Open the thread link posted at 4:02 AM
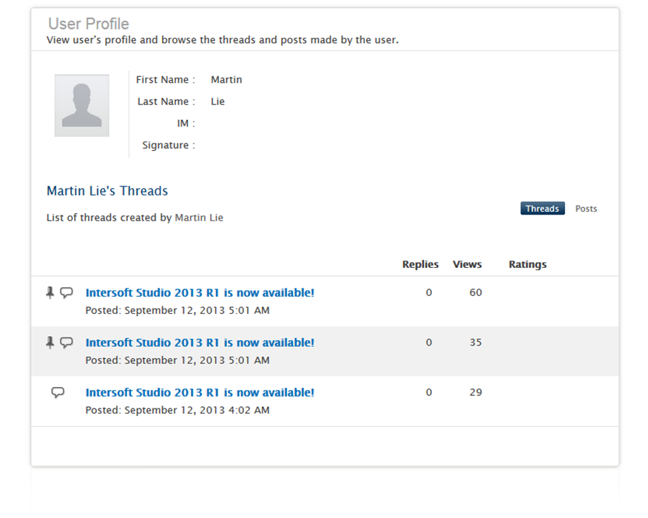This screenshot has height=518, width=648. click(200, 392)
